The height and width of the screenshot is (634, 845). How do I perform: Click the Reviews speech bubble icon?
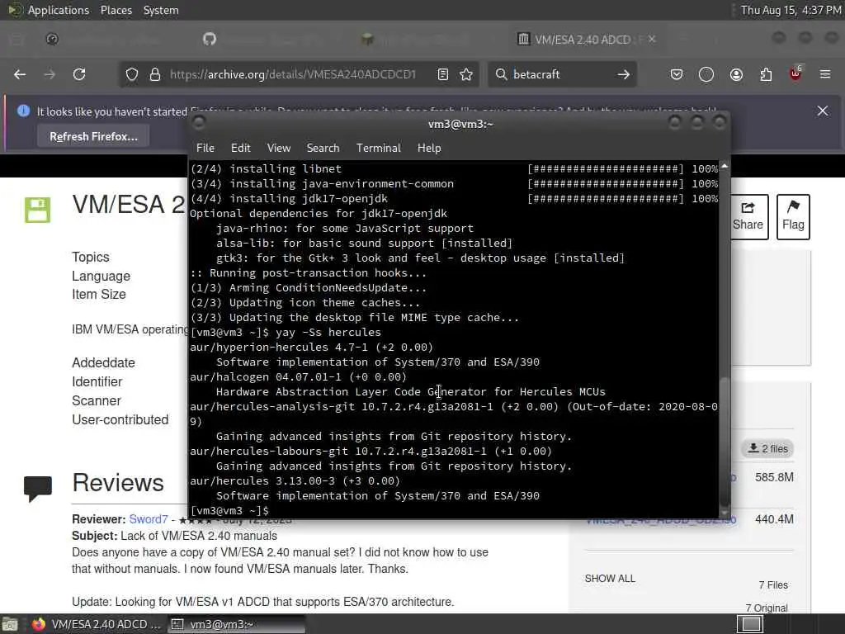pyautogui.click(x=38, y=489)
